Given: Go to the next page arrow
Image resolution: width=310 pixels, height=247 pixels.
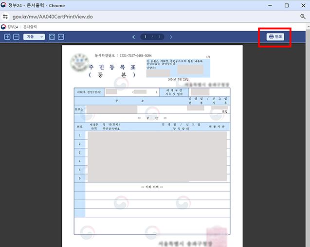Looking at the screenshot, I should (x=171, y=37).
